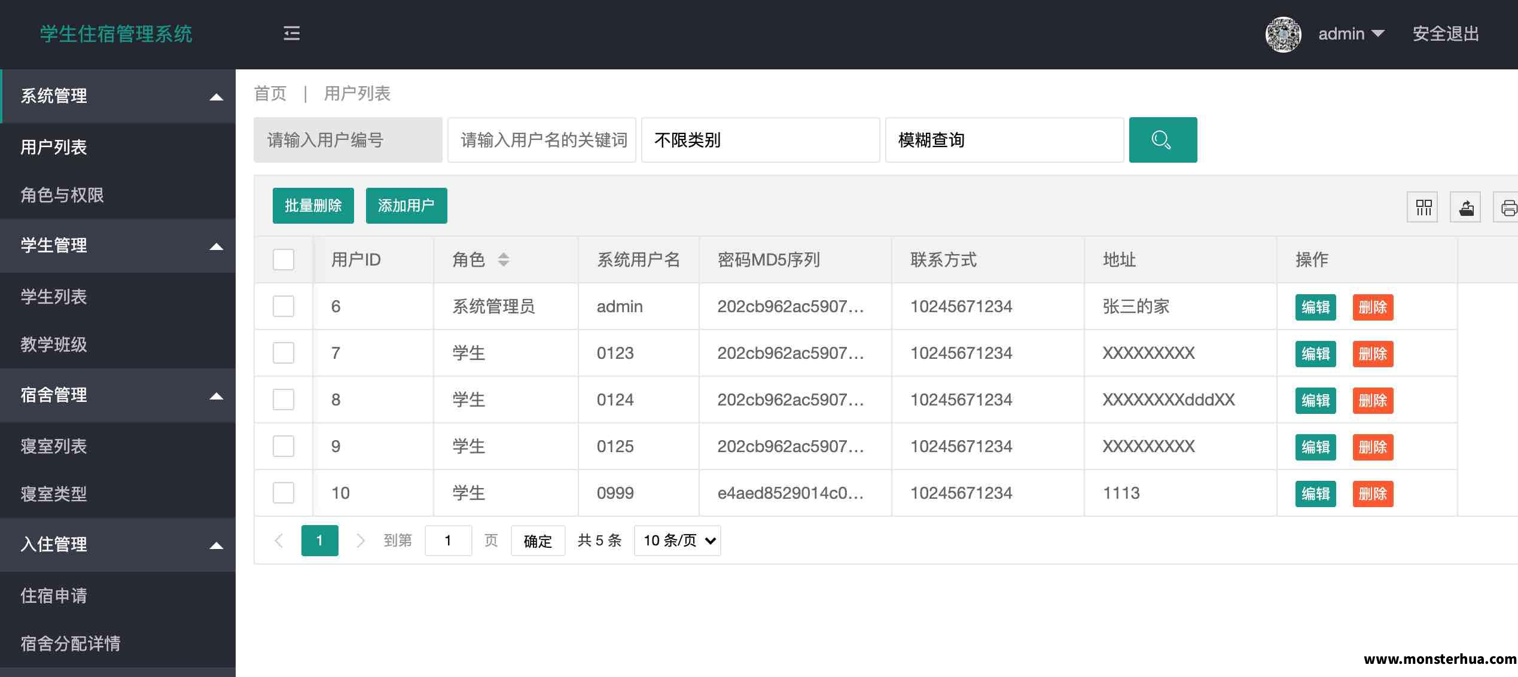This screenshot has height=677, width=1518.
Task: Click the export table icon
Action: [1466, 208]
